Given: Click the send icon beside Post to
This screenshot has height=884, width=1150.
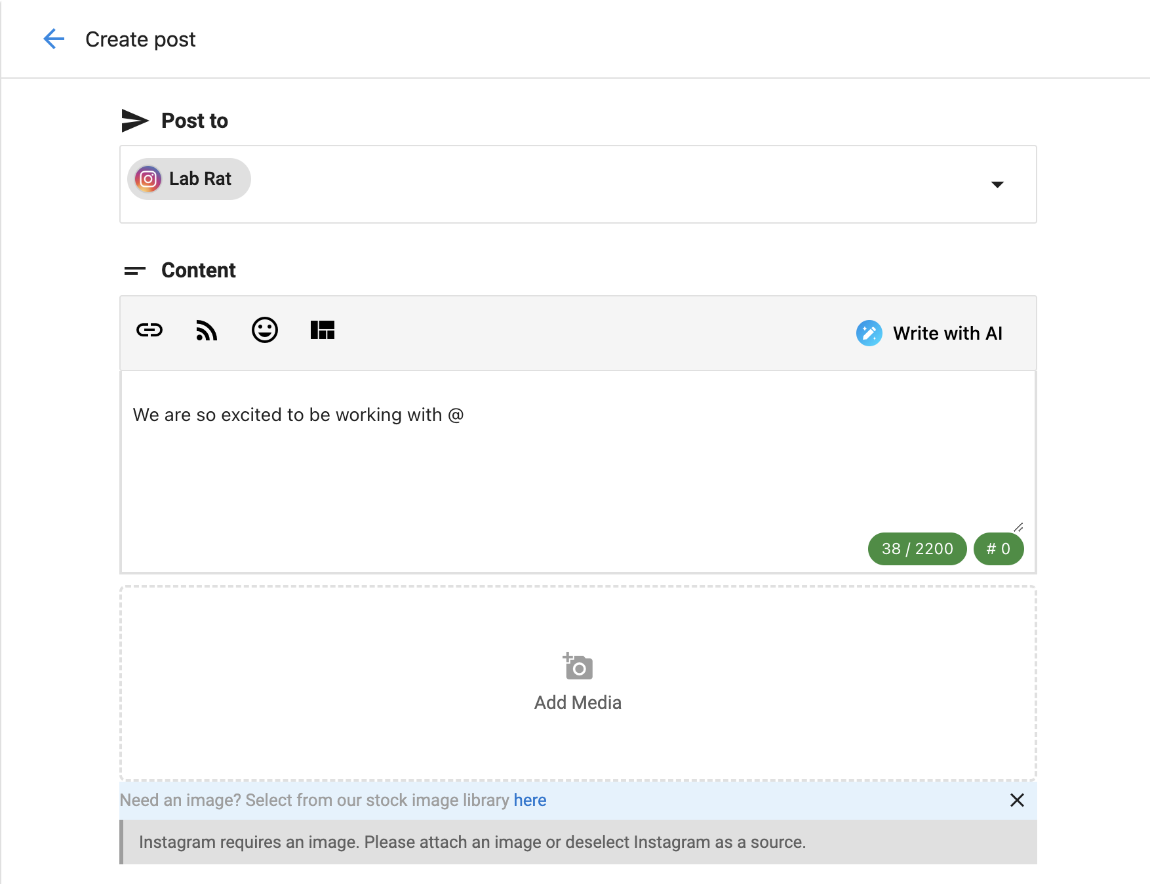Looking at the screenshot, I should pos(136,119).
